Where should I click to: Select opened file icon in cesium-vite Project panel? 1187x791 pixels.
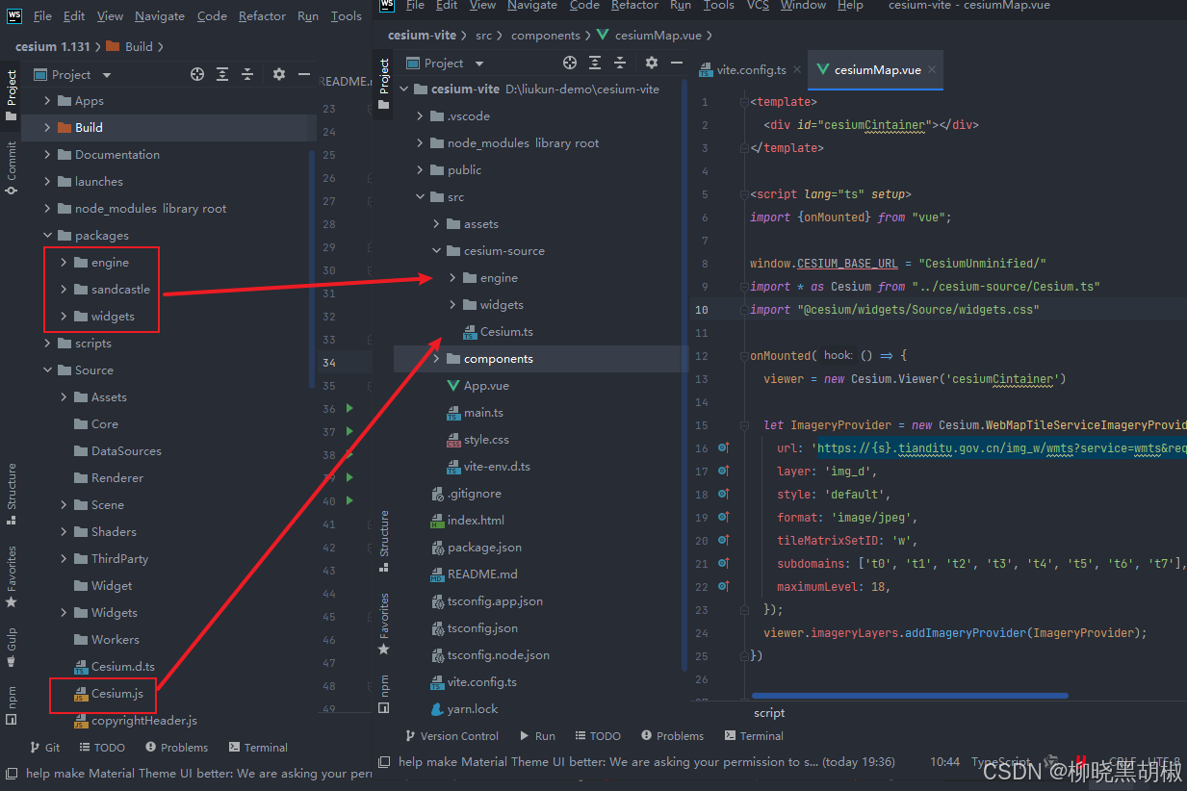[570, 63]
